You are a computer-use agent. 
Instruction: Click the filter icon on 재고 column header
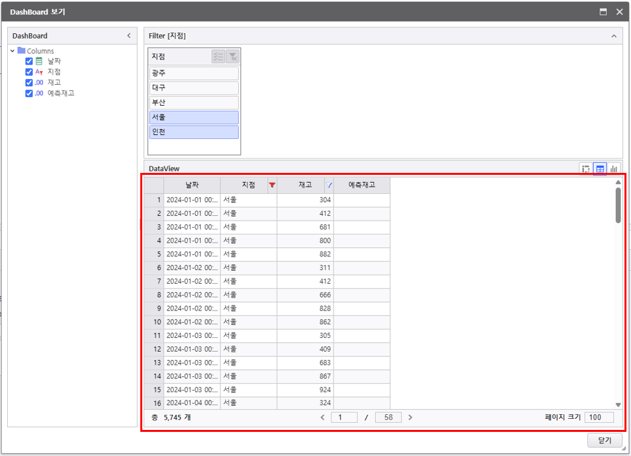tap(329, 185)
